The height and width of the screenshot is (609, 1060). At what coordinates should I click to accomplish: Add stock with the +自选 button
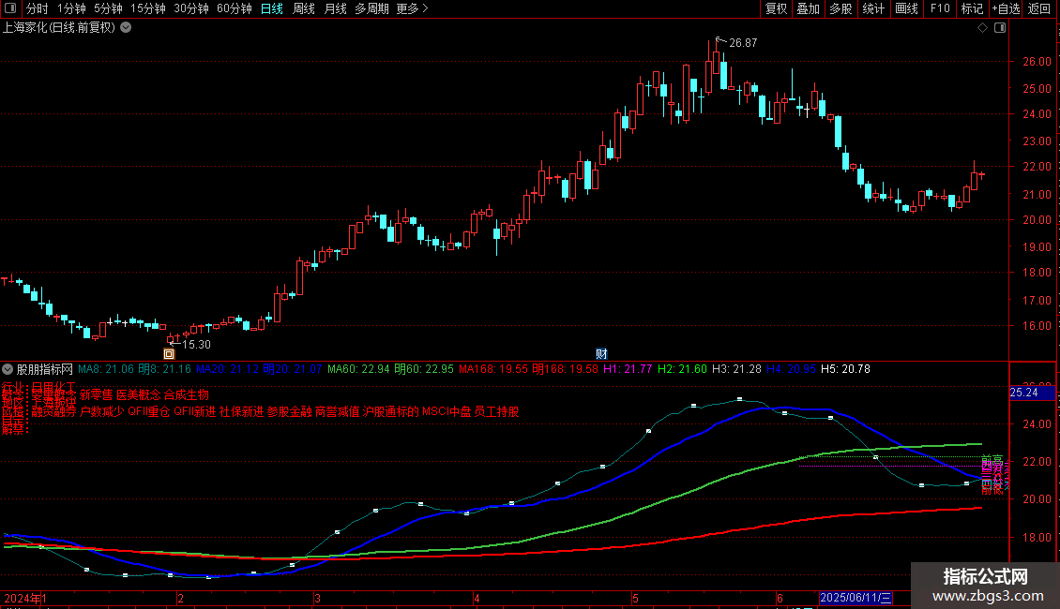[1006, 8]
